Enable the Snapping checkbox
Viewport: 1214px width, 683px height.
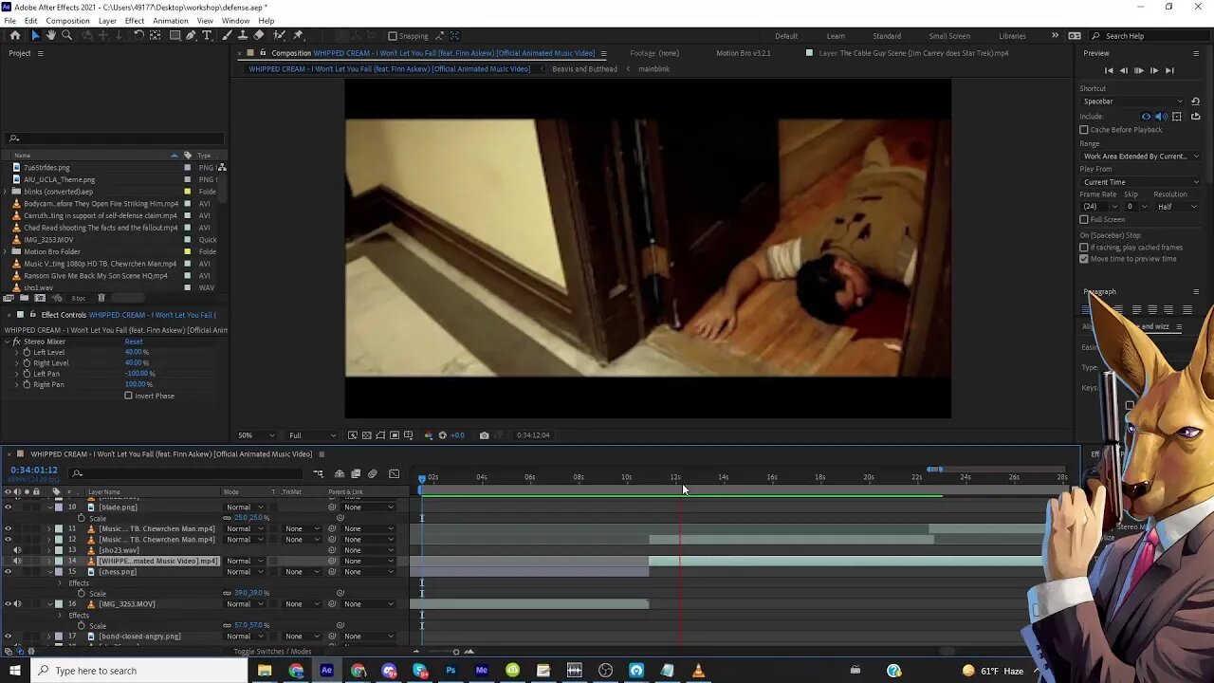coord(394,36)
